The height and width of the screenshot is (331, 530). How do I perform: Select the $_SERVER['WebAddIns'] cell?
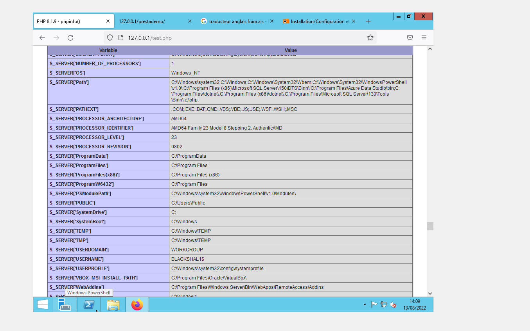(108, 287)
